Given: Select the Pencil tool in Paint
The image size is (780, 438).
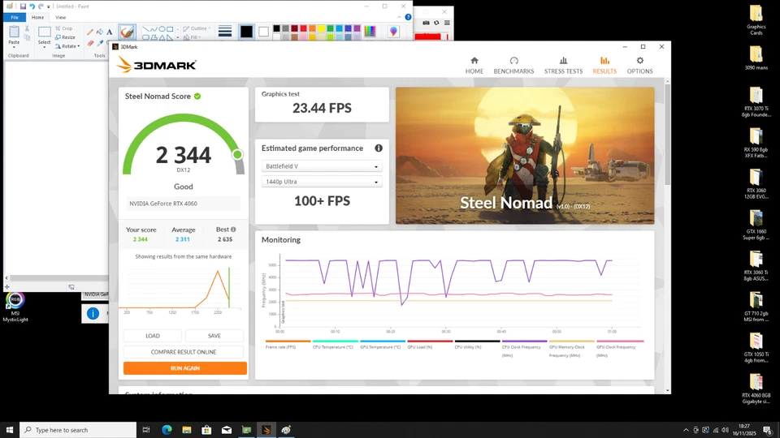Looking at the screenshot, I should pyautogui.click(x=90, y=32).
